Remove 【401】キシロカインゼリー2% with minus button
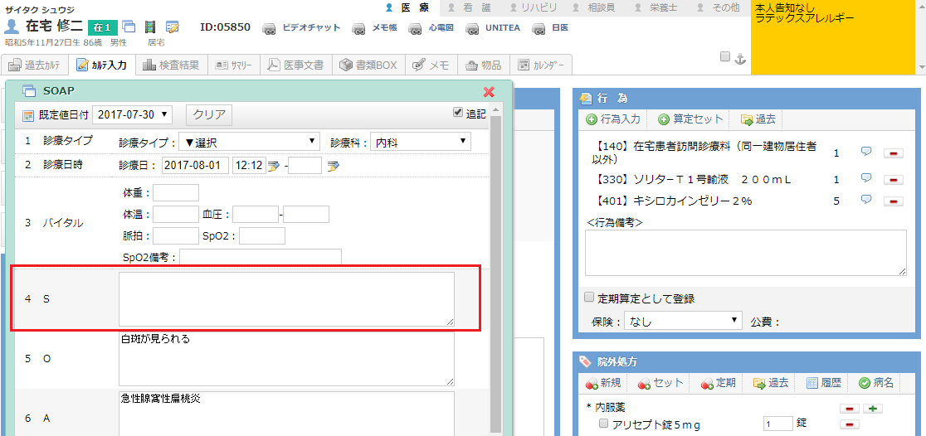 point(894,201)
